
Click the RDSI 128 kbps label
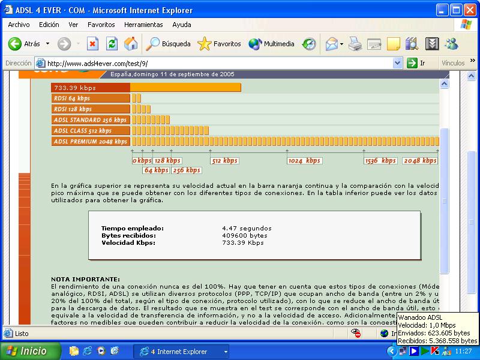(x=91, y=109)
